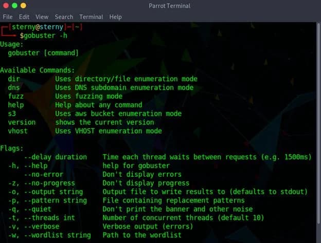Click the 's3' command name
This screenshot has width=321, height=243.
pos(12,114)
